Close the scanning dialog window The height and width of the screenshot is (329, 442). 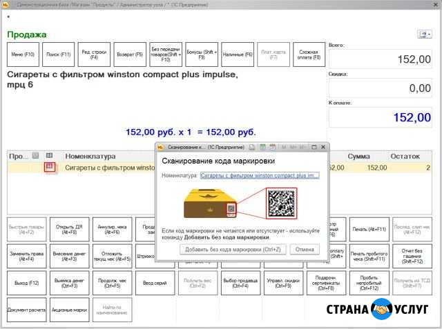tap(323, 147)
